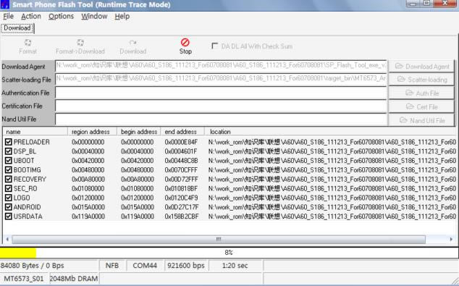Click the red Stop icon
Screen dimensions: 459x286
pyautogui.click(x=185, y=43)
